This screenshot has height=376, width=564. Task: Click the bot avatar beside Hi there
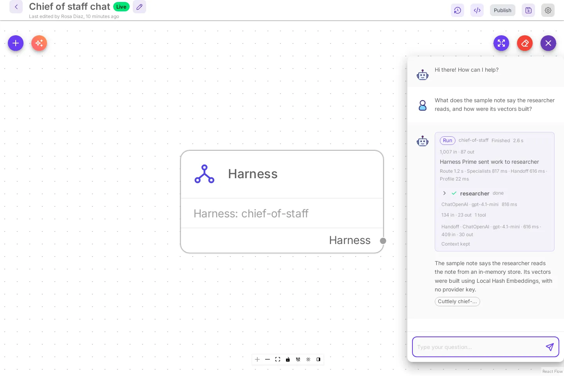423,74
